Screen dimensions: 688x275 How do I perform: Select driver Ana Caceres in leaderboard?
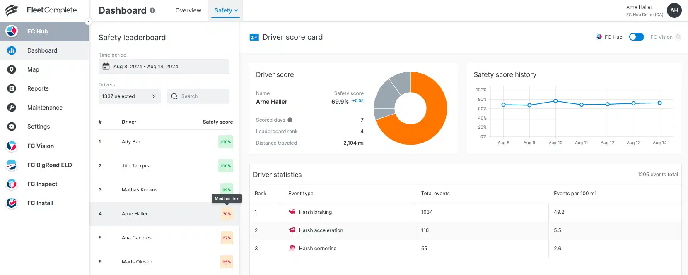[x=137, y=238]
